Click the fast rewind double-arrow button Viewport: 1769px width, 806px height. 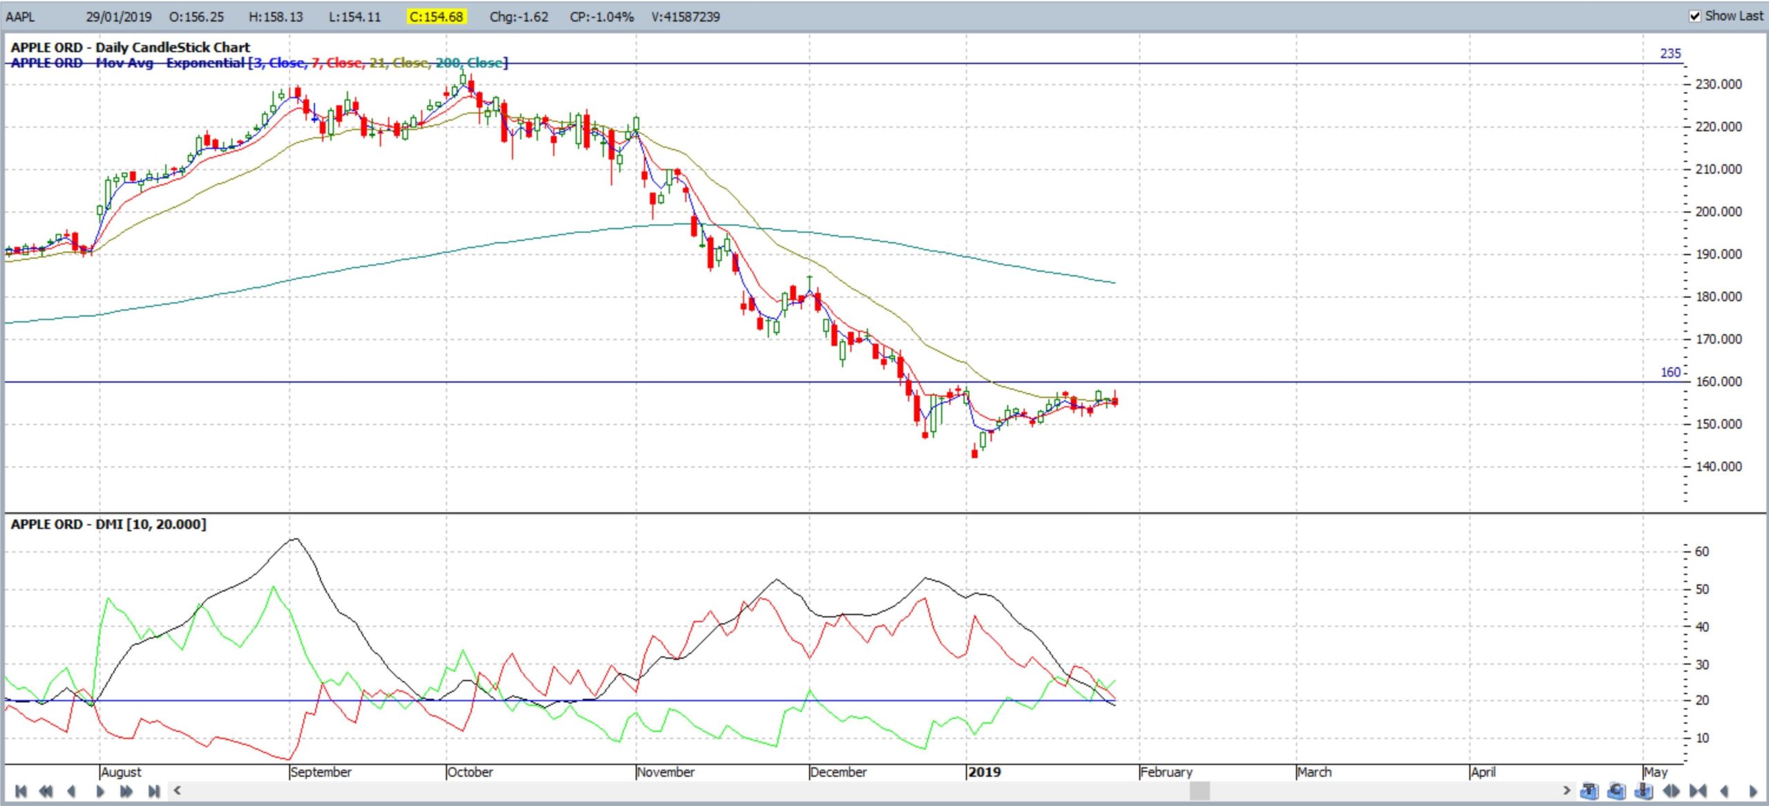point(46,791)
